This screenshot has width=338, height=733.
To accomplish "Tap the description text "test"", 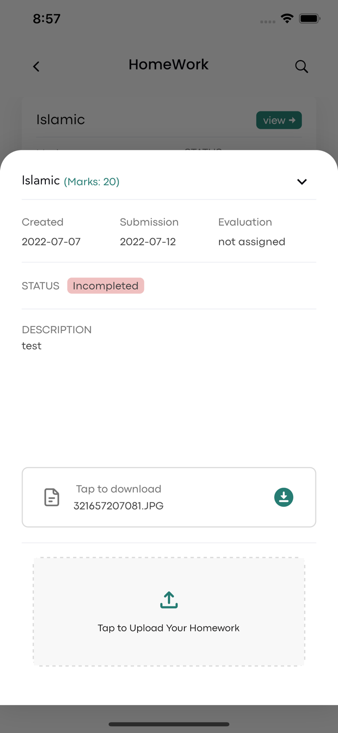I will [32, 346].
